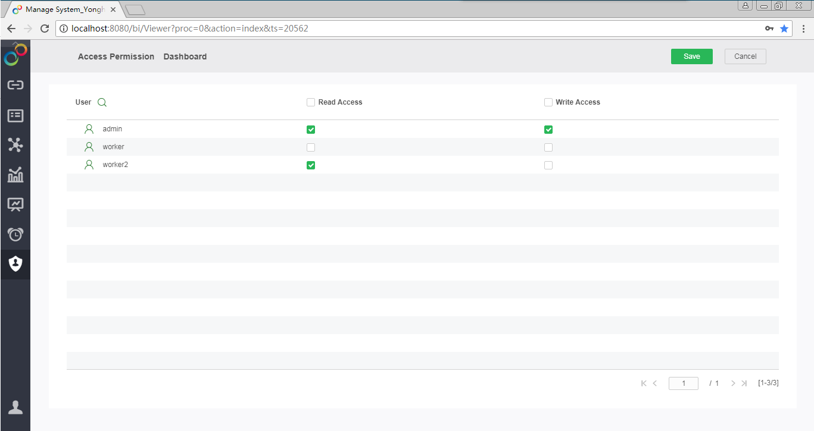Open the bar chart report icon
The width and height of the screenshot is (814, 431).
click(x=15, y=175)
